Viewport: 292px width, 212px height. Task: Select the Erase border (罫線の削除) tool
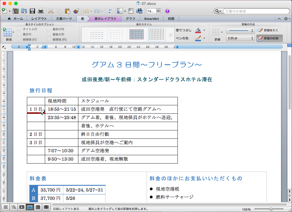coord(269,38)
